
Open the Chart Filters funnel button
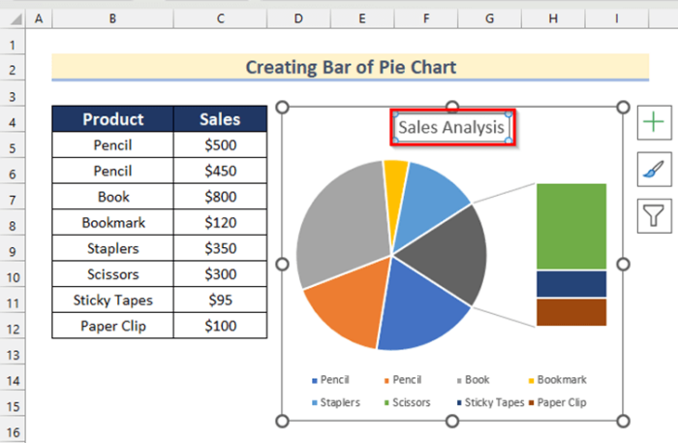click(x=654, y=214)
